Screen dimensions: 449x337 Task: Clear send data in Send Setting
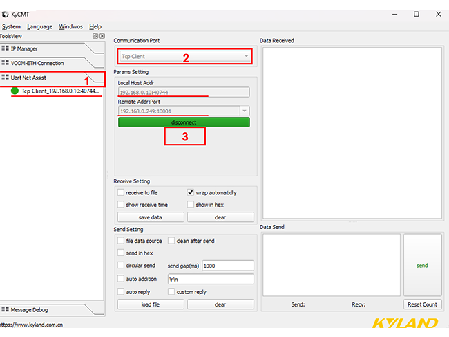(x=220, y=304)
